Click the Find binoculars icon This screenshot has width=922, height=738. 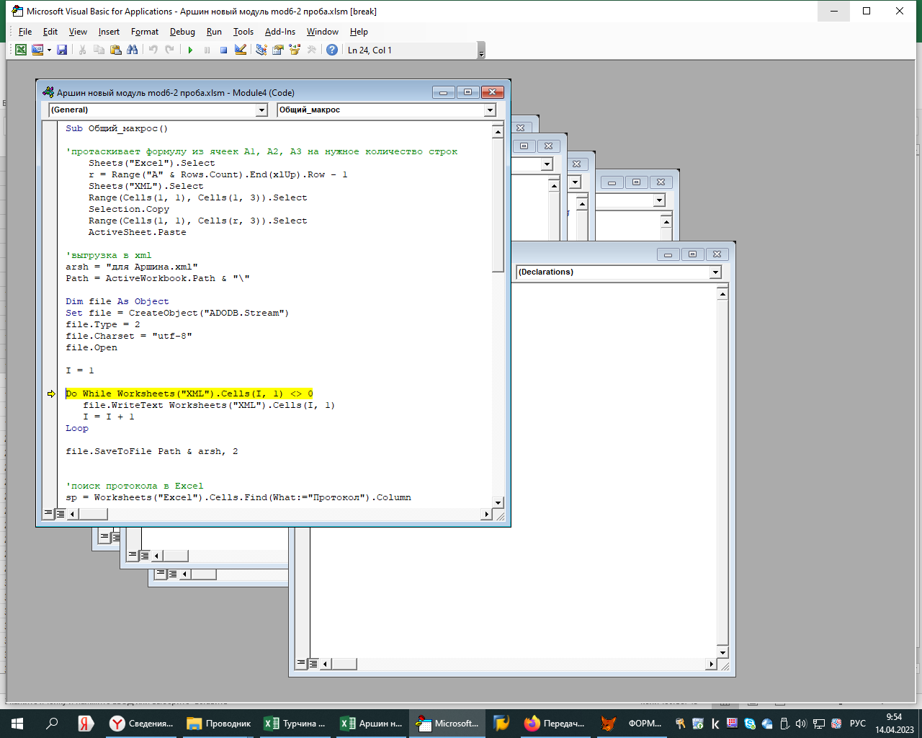(x=132, y=50)
